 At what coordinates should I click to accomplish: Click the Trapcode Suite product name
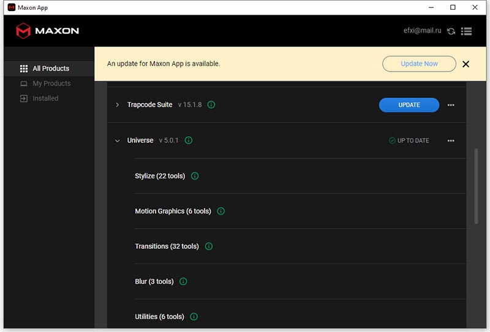[149, 105]
